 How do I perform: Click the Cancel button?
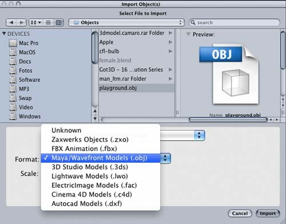240,213
